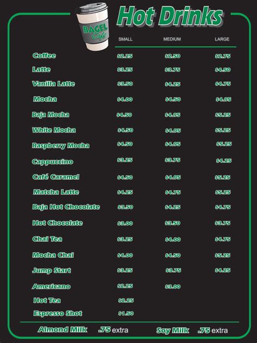Click Mocha large price $4.95
The image size is (257, 343).
tap(223, 100)
